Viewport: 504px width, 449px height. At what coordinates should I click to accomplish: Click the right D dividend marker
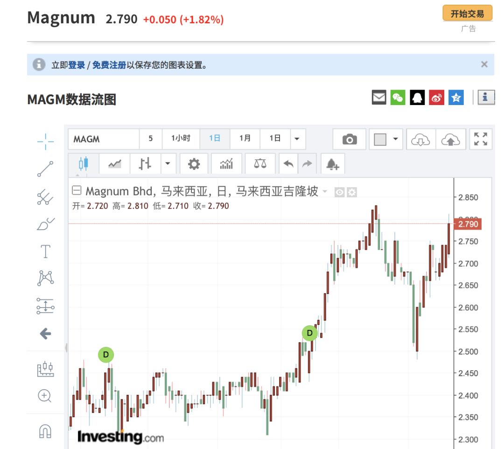coord(309,333)
